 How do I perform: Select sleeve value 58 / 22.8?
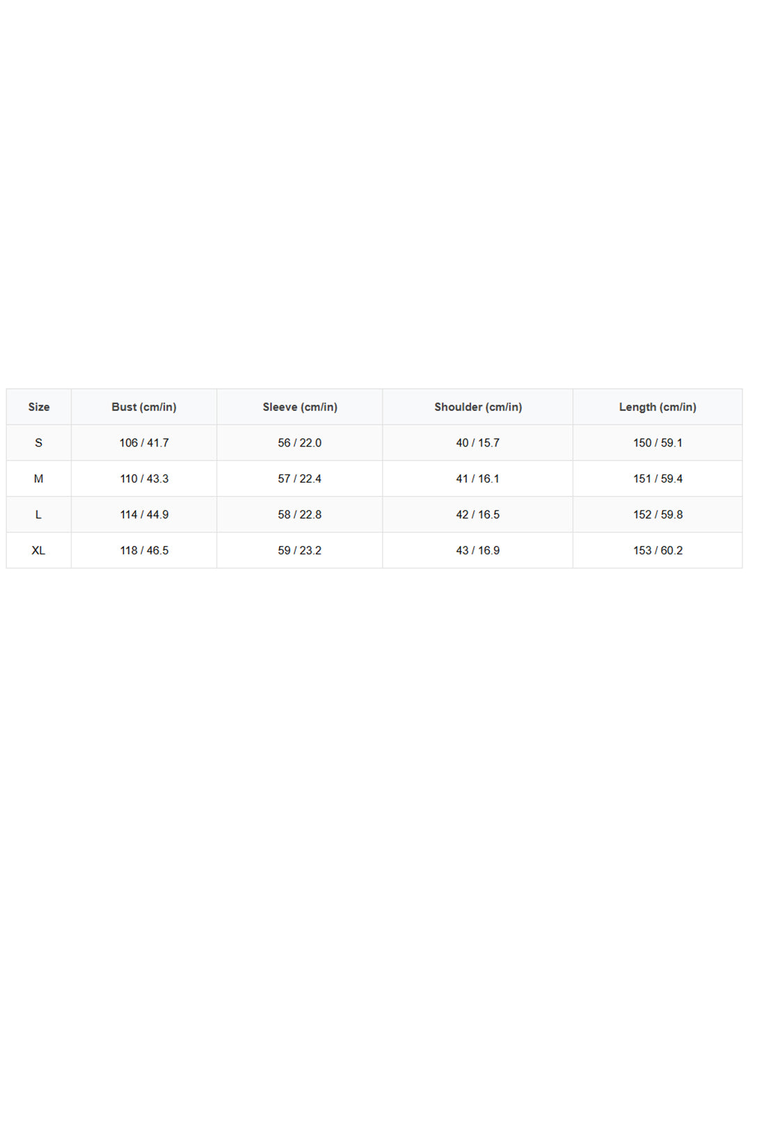click(300, 515)
